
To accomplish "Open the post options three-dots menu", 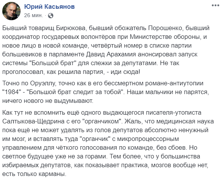I will [x=216, y=5].
